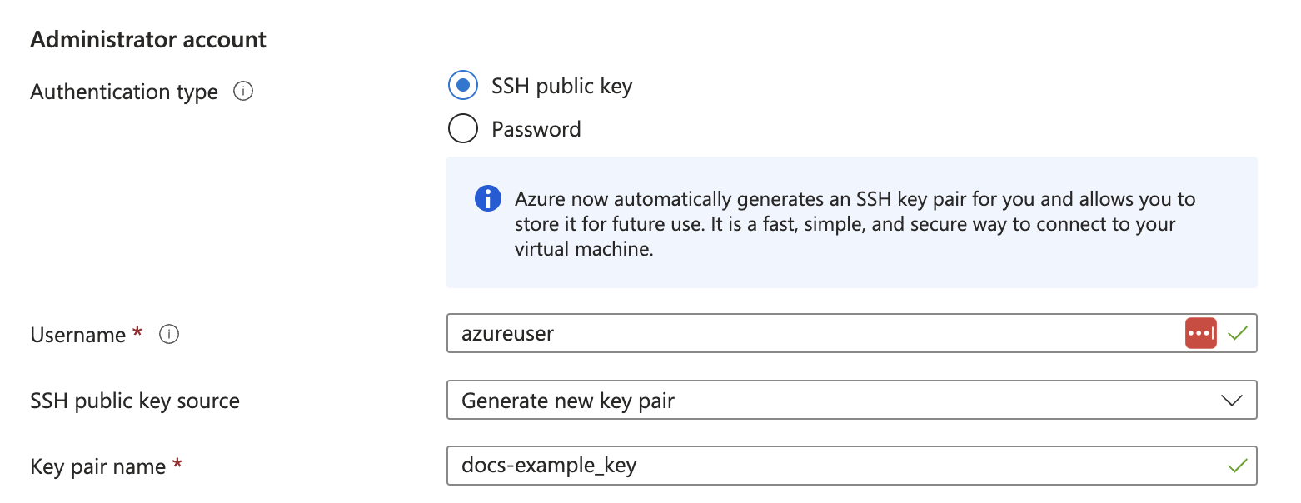Click the green checkmark in the Username field
Image resolution: width=1301 pixels, height=503 pixels.
[x=1238, y=333]
